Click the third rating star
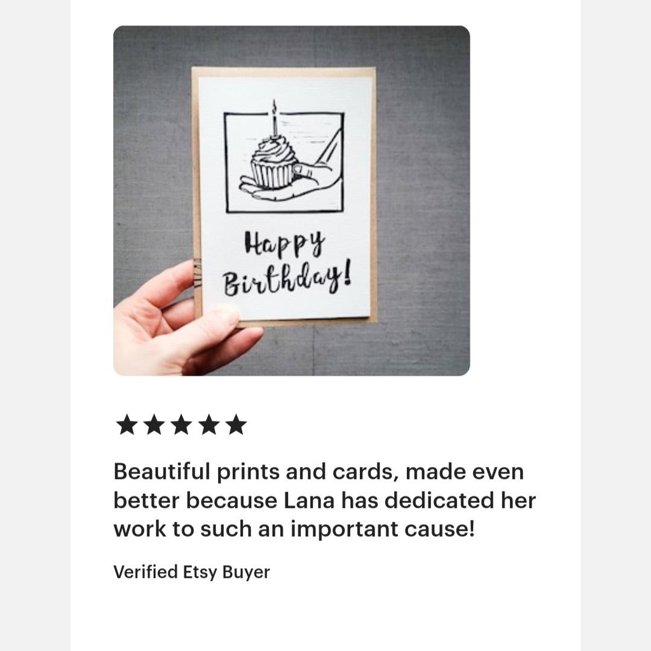Viewport: 651px width, 651px height. [181, 424]
